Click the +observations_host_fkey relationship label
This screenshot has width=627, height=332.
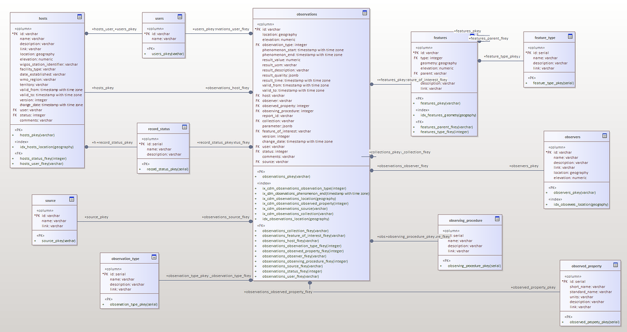point(227,88)
